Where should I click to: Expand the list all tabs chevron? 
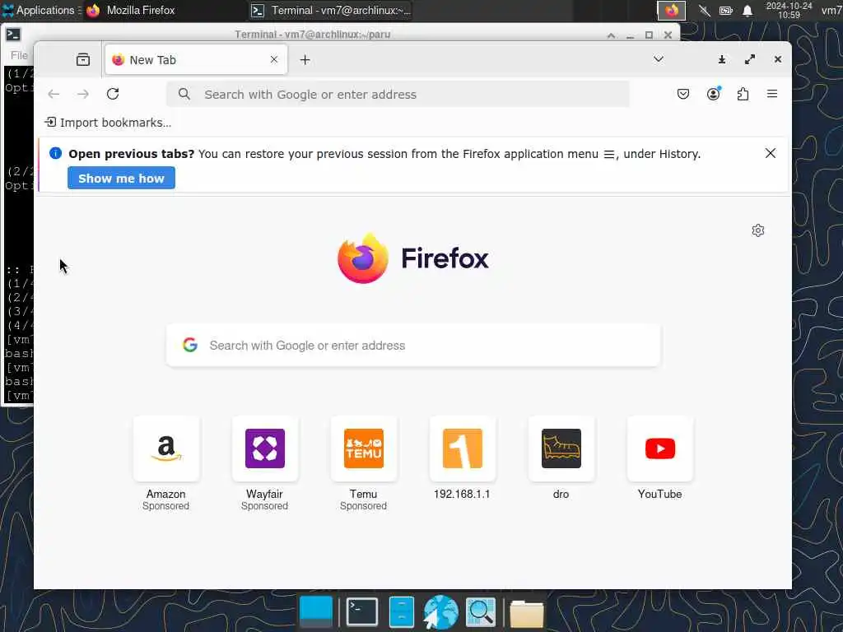coord(658,59)
